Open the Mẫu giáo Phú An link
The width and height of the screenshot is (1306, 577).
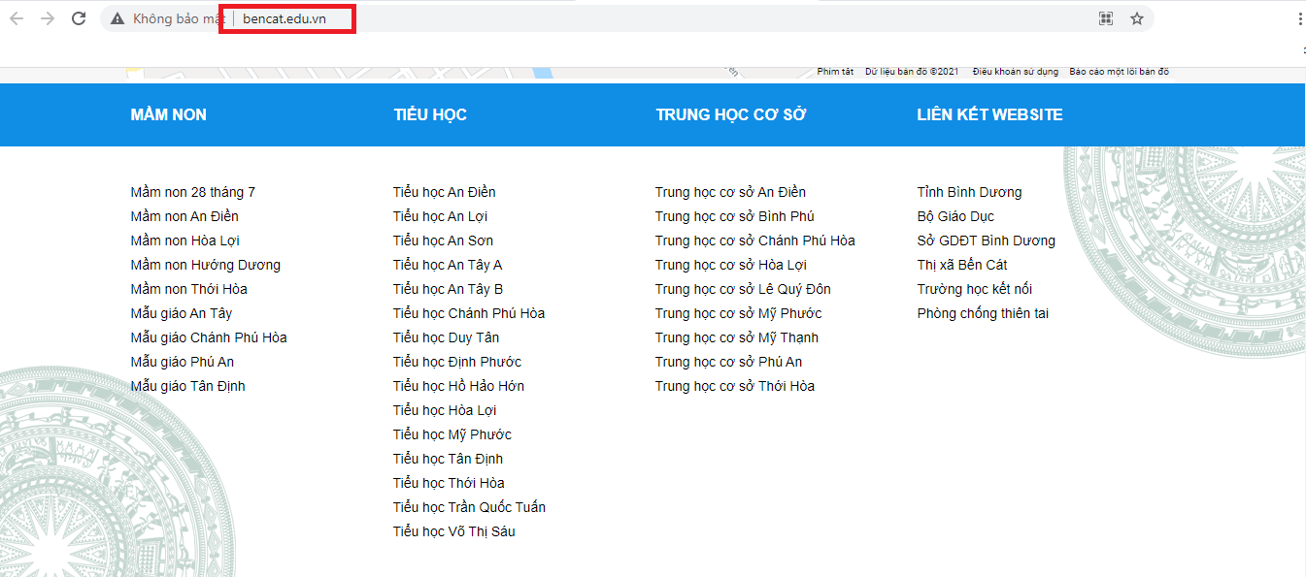(183, 362)
